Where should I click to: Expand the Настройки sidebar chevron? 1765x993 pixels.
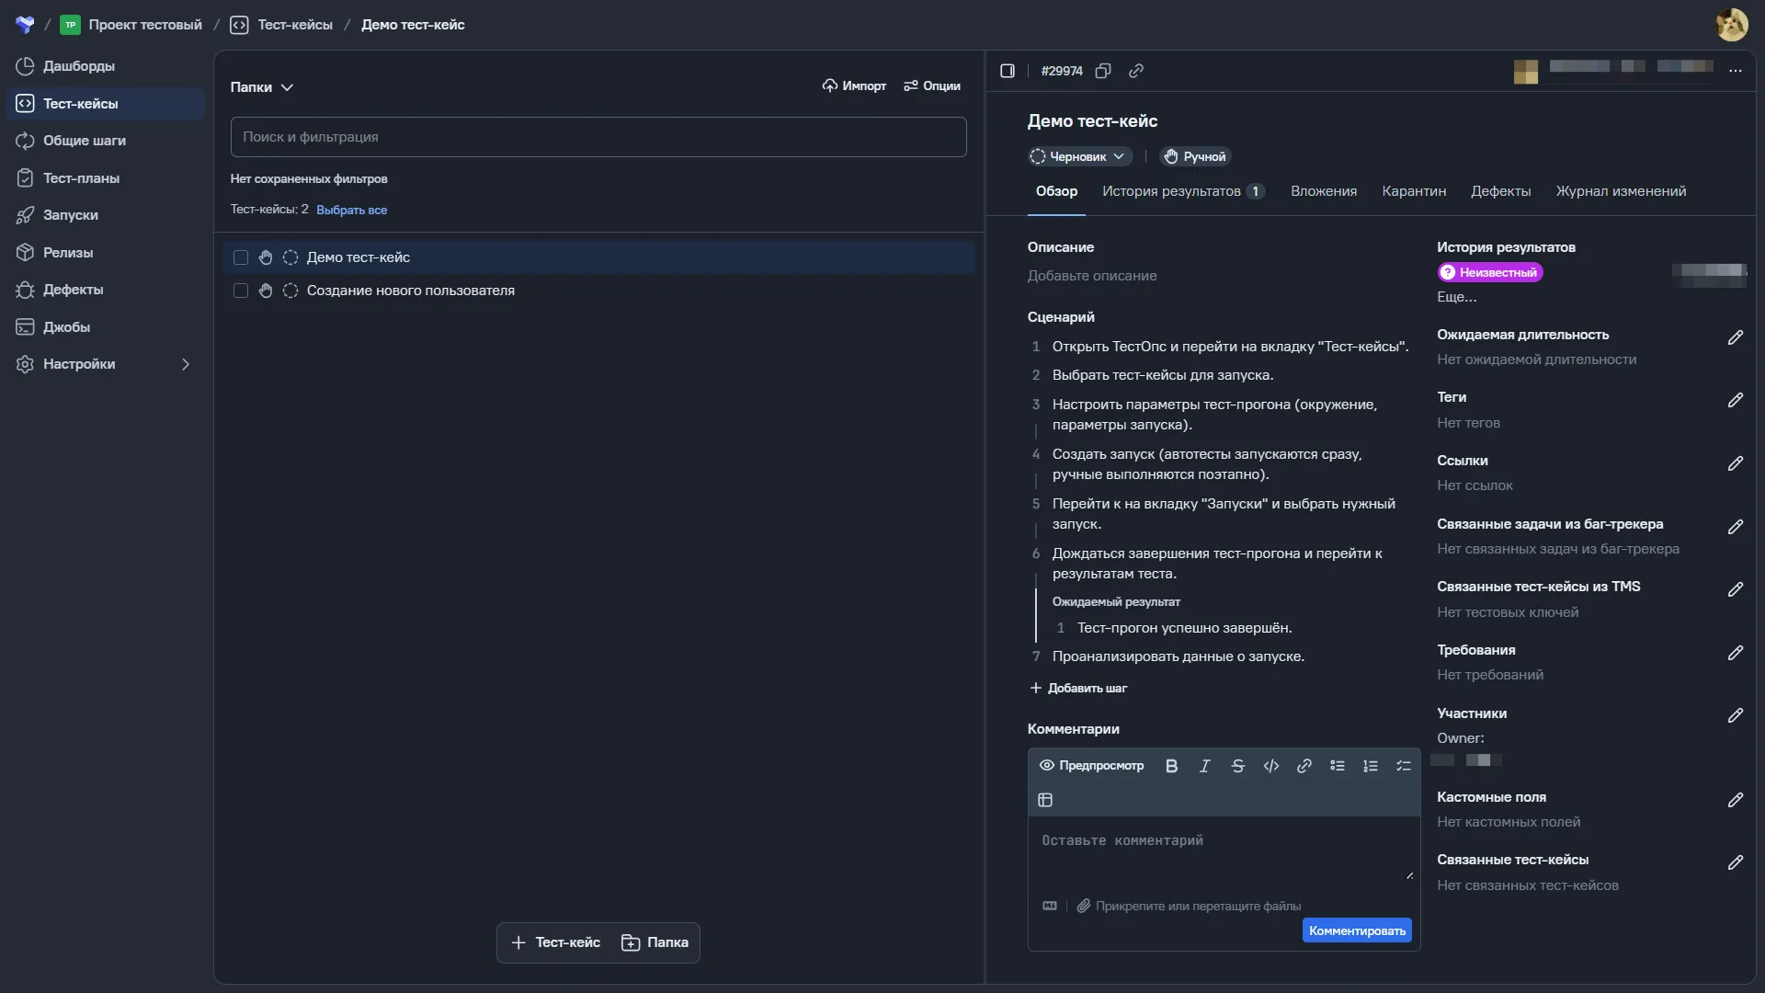[186, 364]
